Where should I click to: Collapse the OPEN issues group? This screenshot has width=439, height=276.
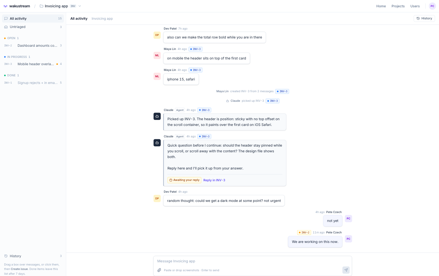(11, 38)
